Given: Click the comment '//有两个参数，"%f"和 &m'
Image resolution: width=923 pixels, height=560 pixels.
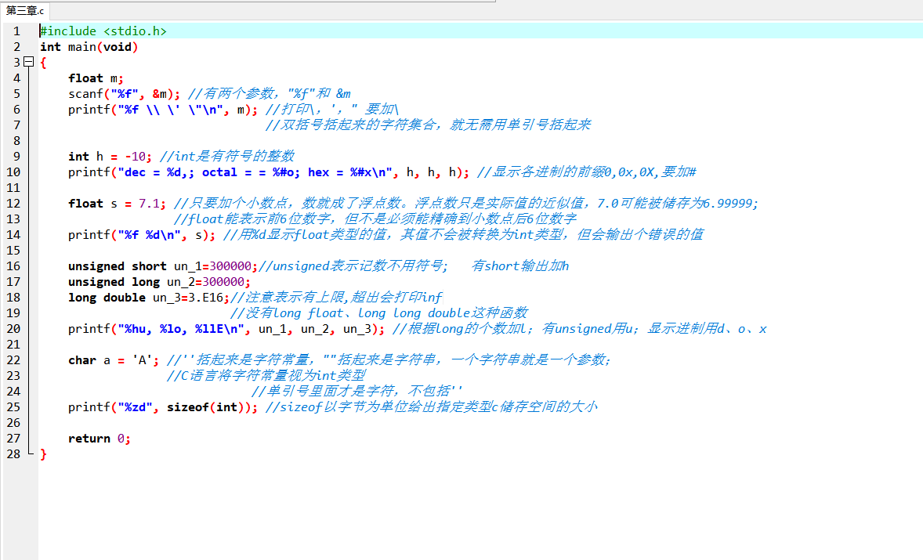Looking at the screenshot, I should pos(270,94).
